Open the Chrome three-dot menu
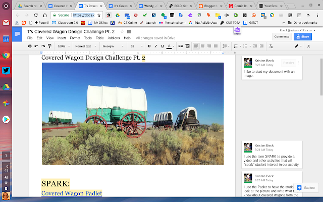 tap(317, 15)
